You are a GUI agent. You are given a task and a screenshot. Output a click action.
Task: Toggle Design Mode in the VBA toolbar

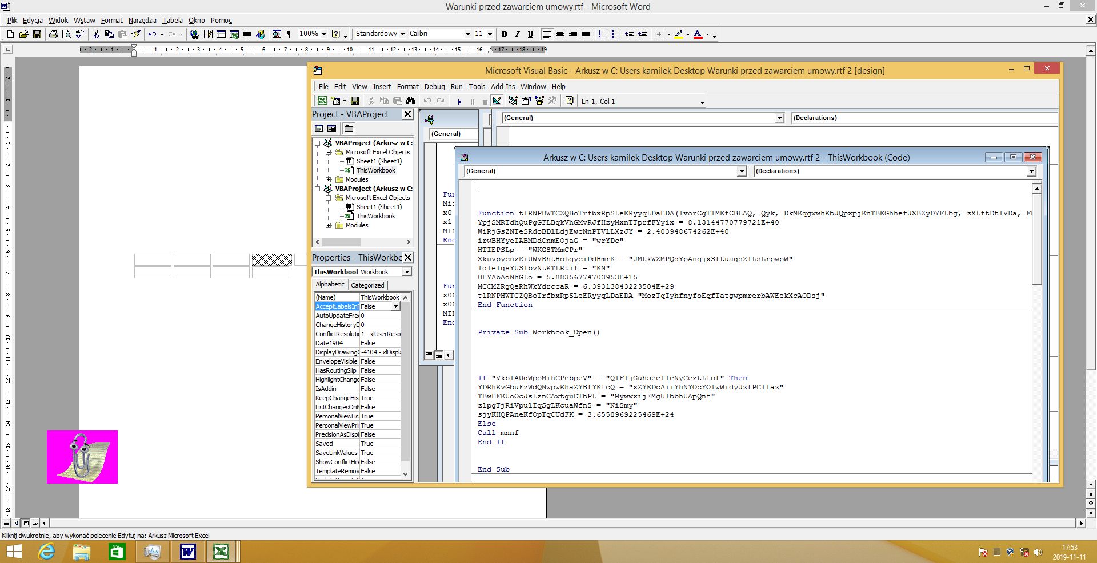pos(497,101)
